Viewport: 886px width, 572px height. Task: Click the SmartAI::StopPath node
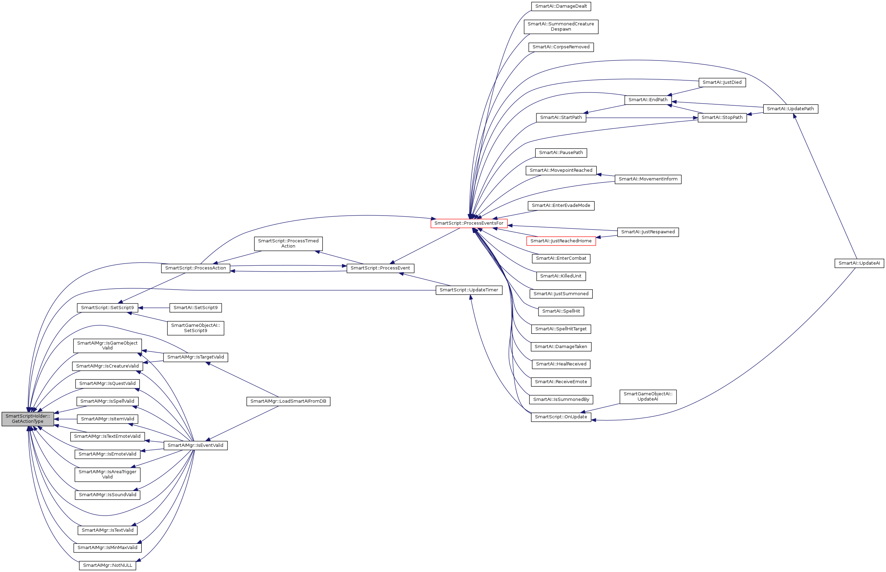pos(721,118)
